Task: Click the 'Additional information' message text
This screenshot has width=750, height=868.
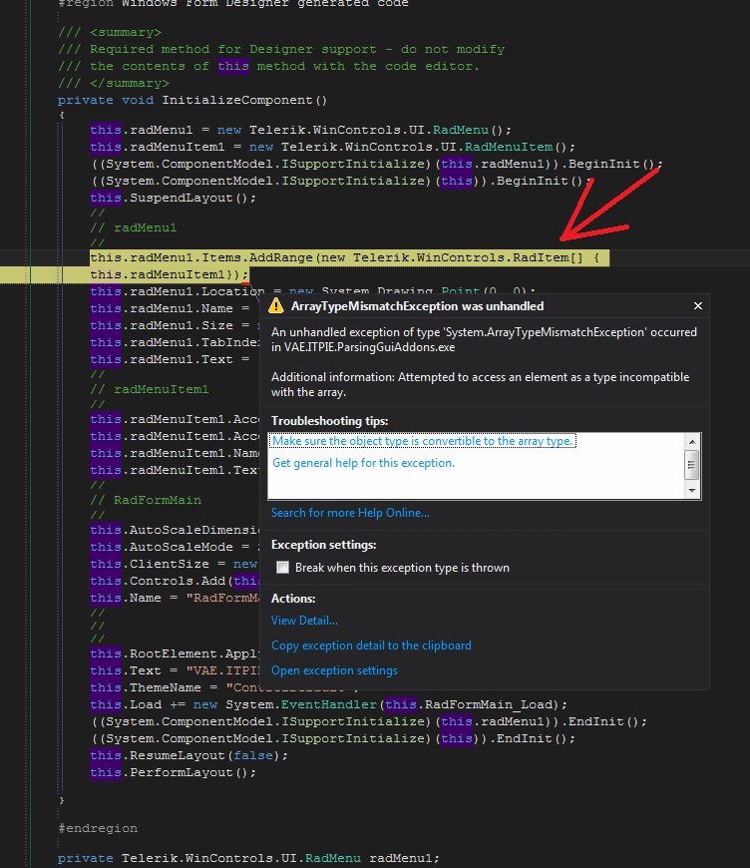Action: click(x=480, y=384)
